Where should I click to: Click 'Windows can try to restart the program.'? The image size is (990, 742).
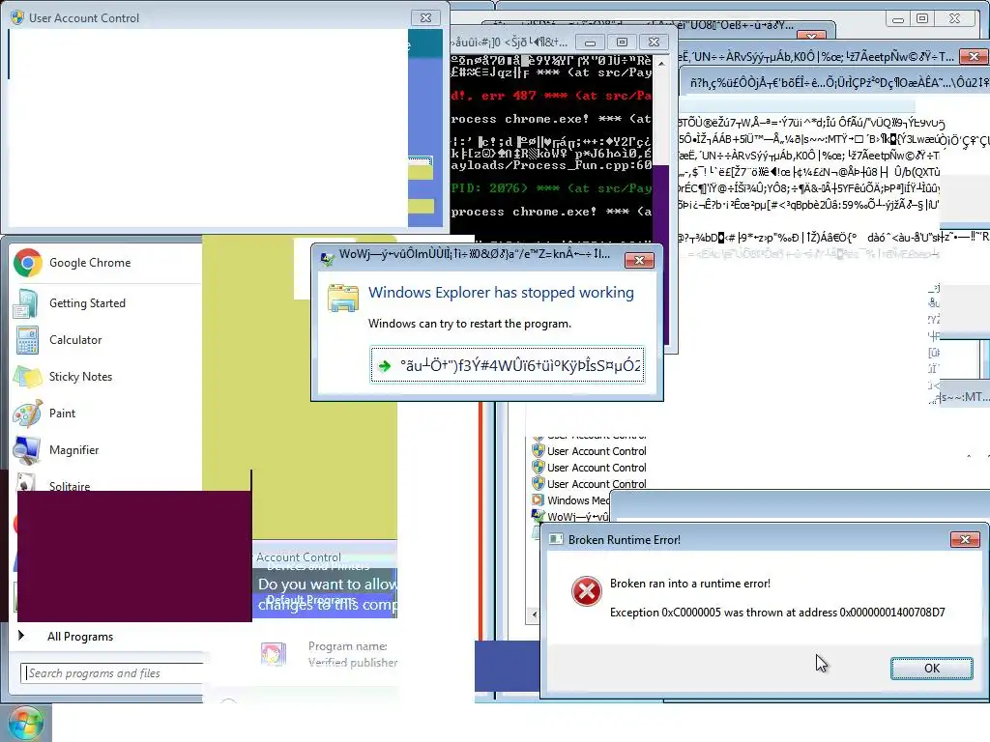click(x=470, y=324)
